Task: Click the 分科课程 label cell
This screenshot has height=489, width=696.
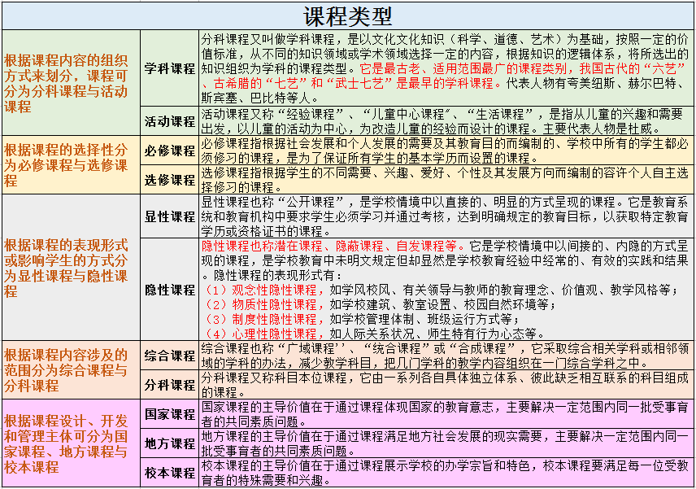Action: 170,385
